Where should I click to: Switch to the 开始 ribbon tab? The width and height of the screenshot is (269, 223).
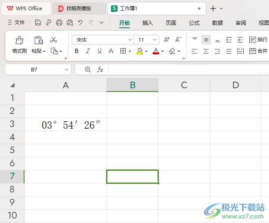(124, 23)
